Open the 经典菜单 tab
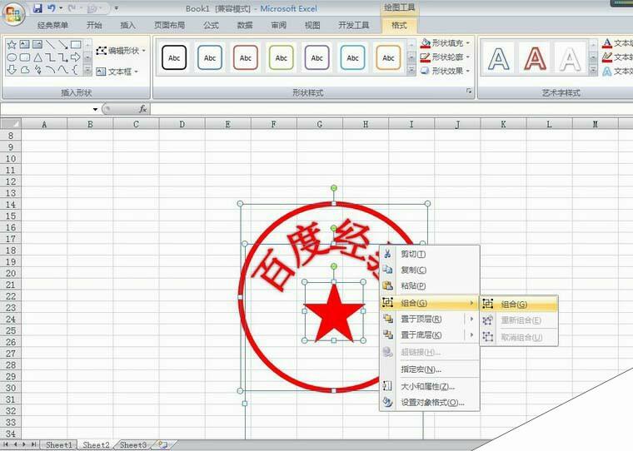 click(x=52, y=26)
